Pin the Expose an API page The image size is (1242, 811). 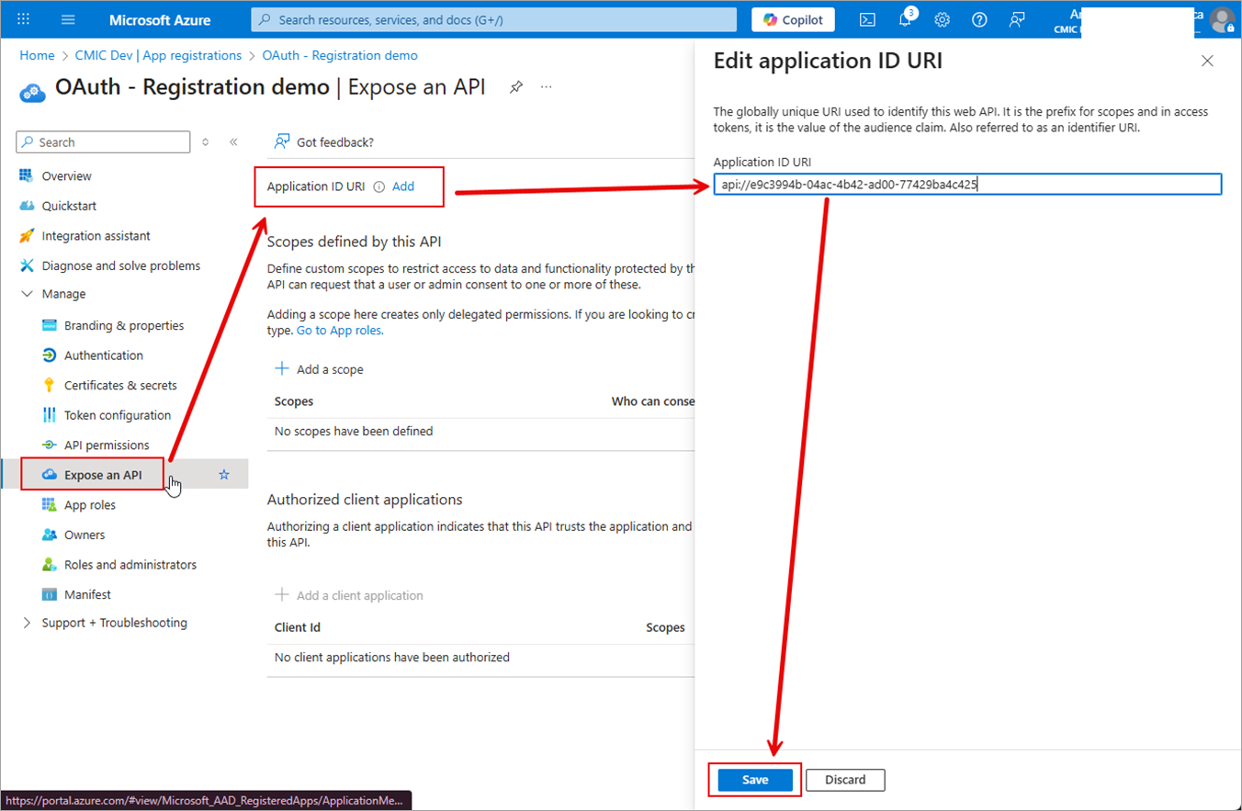(x=515, y=86)
